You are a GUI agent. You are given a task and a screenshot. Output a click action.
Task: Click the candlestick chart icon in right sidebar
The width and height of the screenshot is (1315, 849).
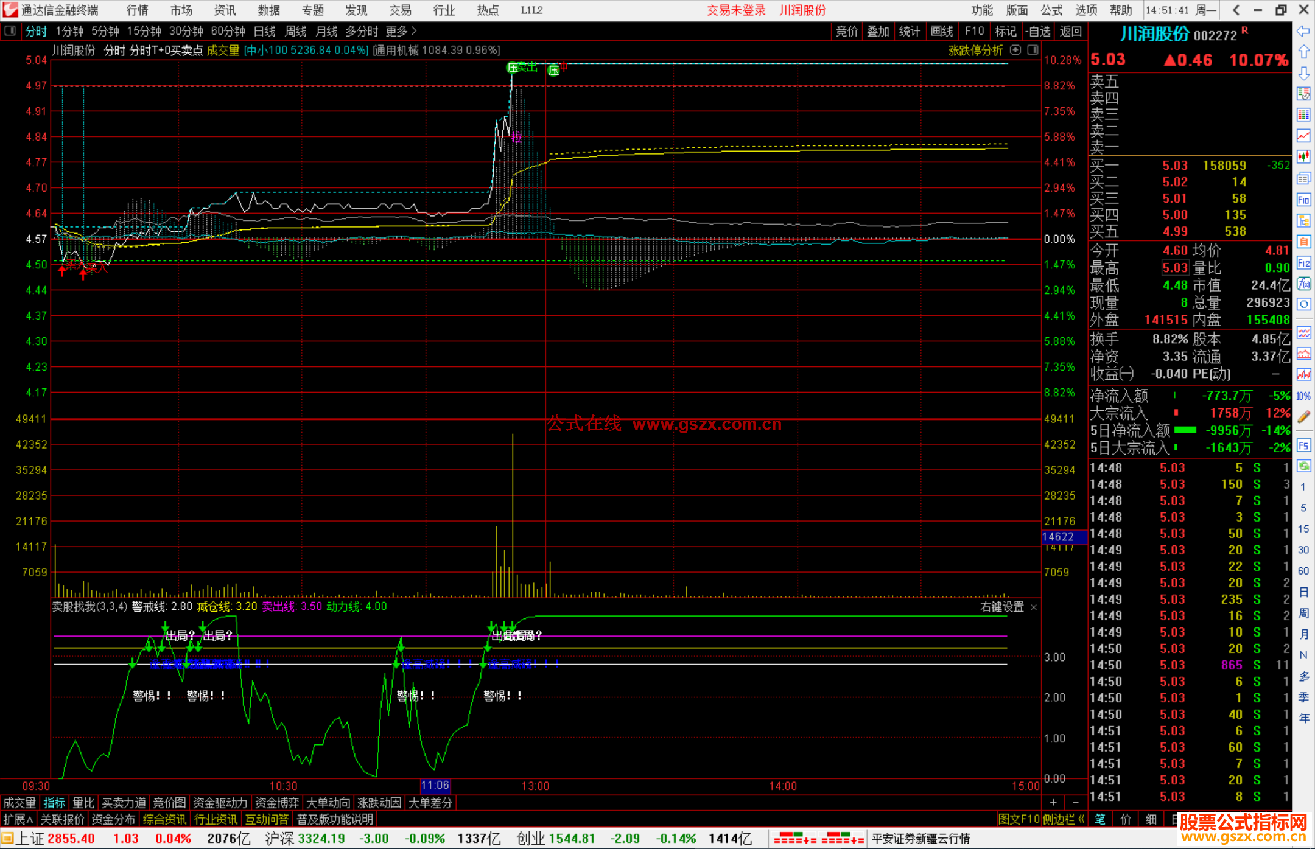click(1303, 156)
